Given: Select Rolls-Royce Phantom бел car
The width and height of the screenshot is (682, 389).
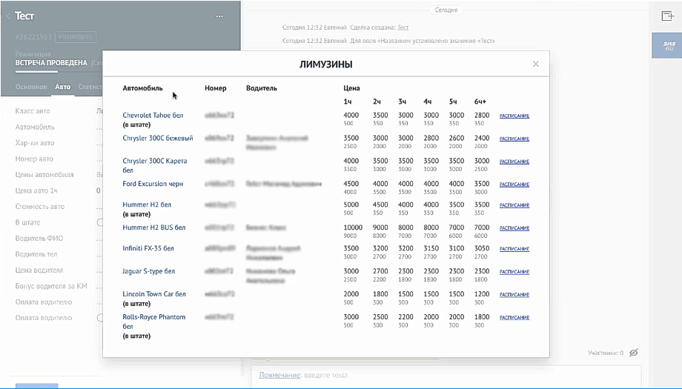Looking at the screenshot, I should click(154, 321).
